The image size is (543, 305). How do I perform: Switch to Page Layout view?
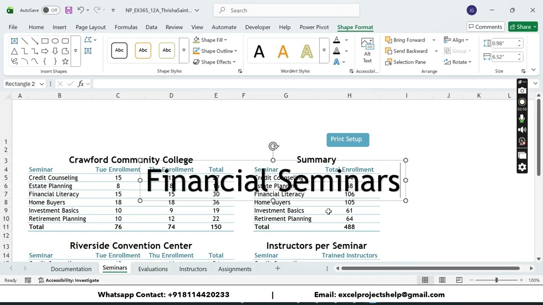click(442, 280)
